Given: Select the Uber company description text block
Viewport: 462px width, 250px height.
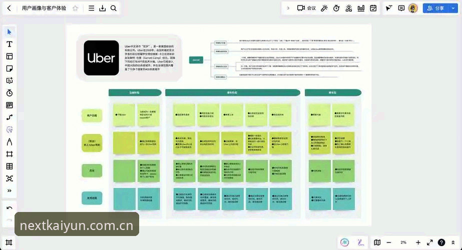Looking at the screenshot, I should click(x=149, y=58).
